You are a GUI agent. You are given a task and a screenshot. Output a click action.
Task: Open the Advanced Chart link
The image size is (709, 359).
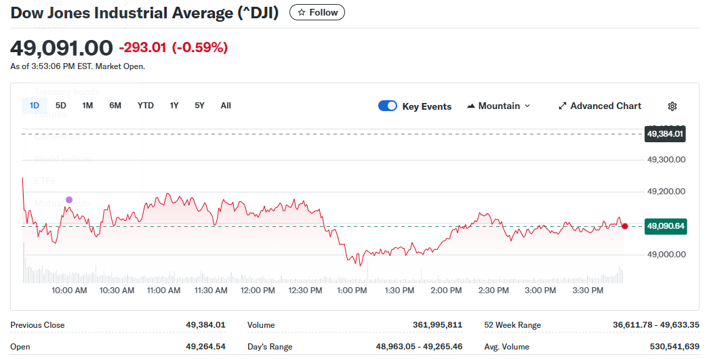coord(600,106)
